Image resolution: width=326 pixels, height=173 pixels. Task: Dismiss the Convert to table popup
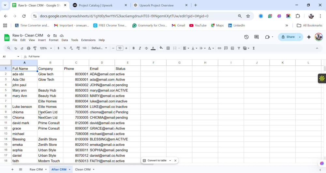pos(175,161)
